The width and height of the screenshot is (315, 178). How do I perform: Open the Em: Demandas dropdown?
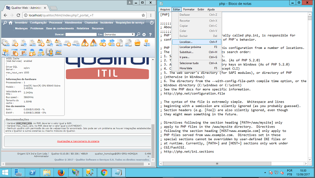tap(119, 34)
